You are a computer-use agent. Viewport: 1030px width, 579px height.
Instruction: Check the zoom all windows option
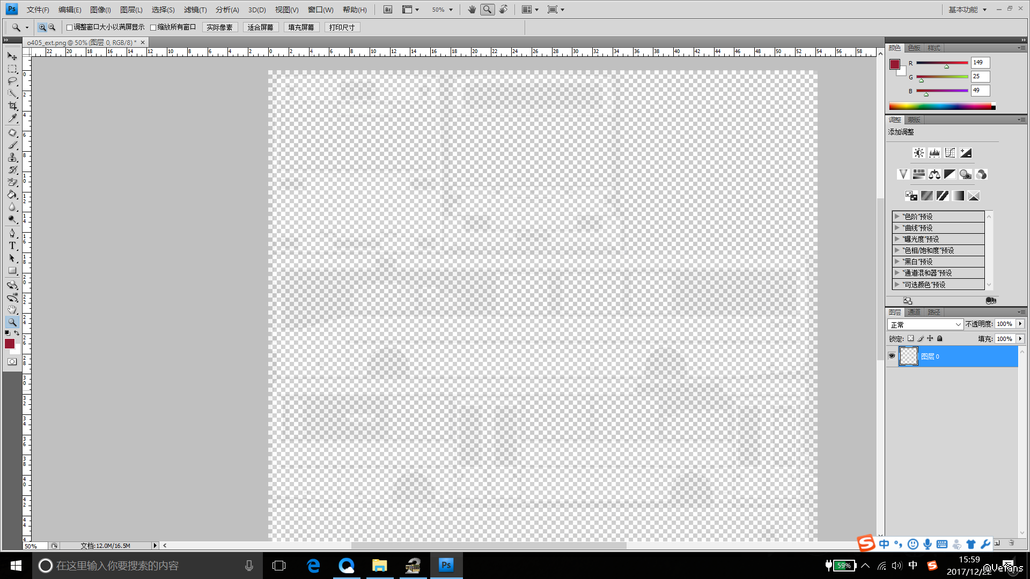153,27
